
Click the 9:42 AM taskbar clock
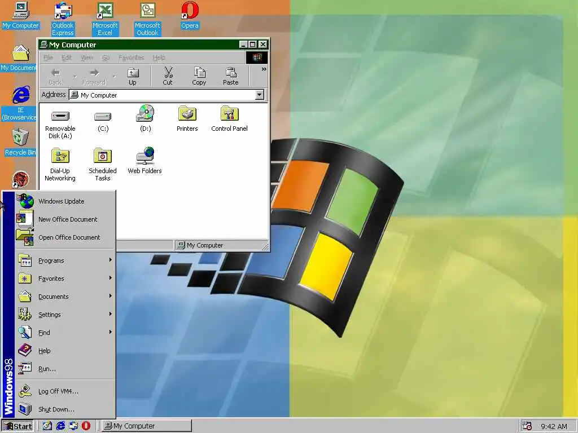[x=554, y=426]
